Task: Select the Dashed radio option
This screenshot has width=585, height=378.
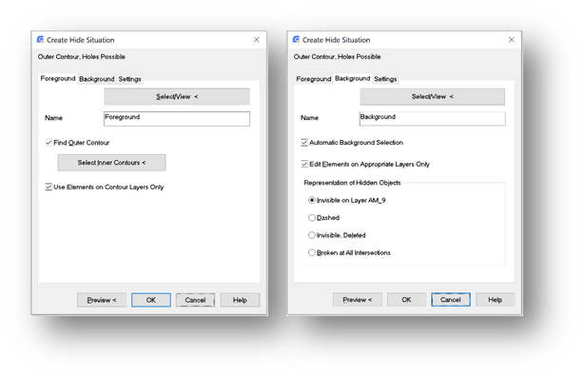Action: coord(312,218)
